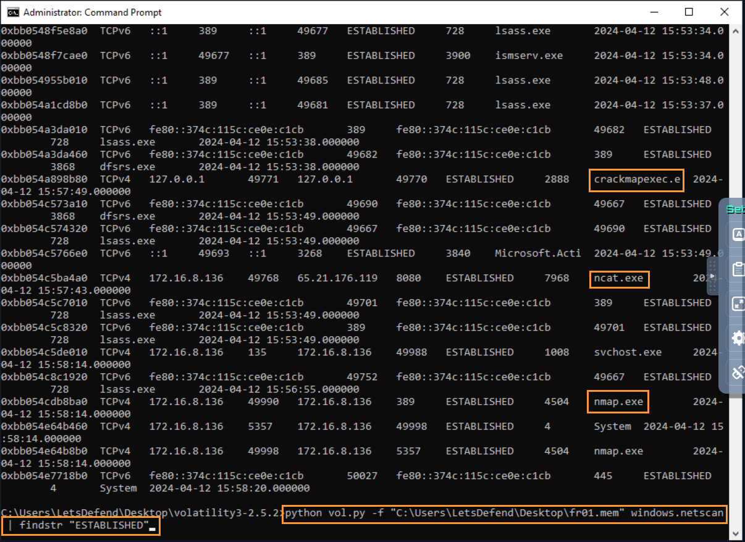Click the windows.netscan plugin name in the command
The width and height of the screenshot is (745, 542).
click(677, 513)
